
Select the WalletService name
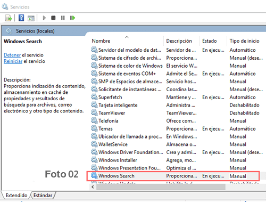pos(113,144)
